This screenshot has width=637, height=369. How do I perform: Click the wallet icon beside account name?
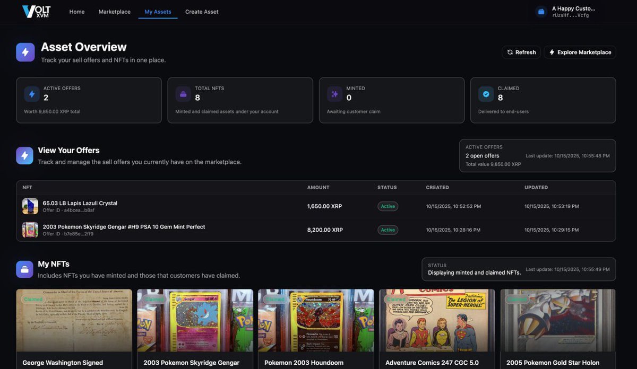(x=541, y=11)
